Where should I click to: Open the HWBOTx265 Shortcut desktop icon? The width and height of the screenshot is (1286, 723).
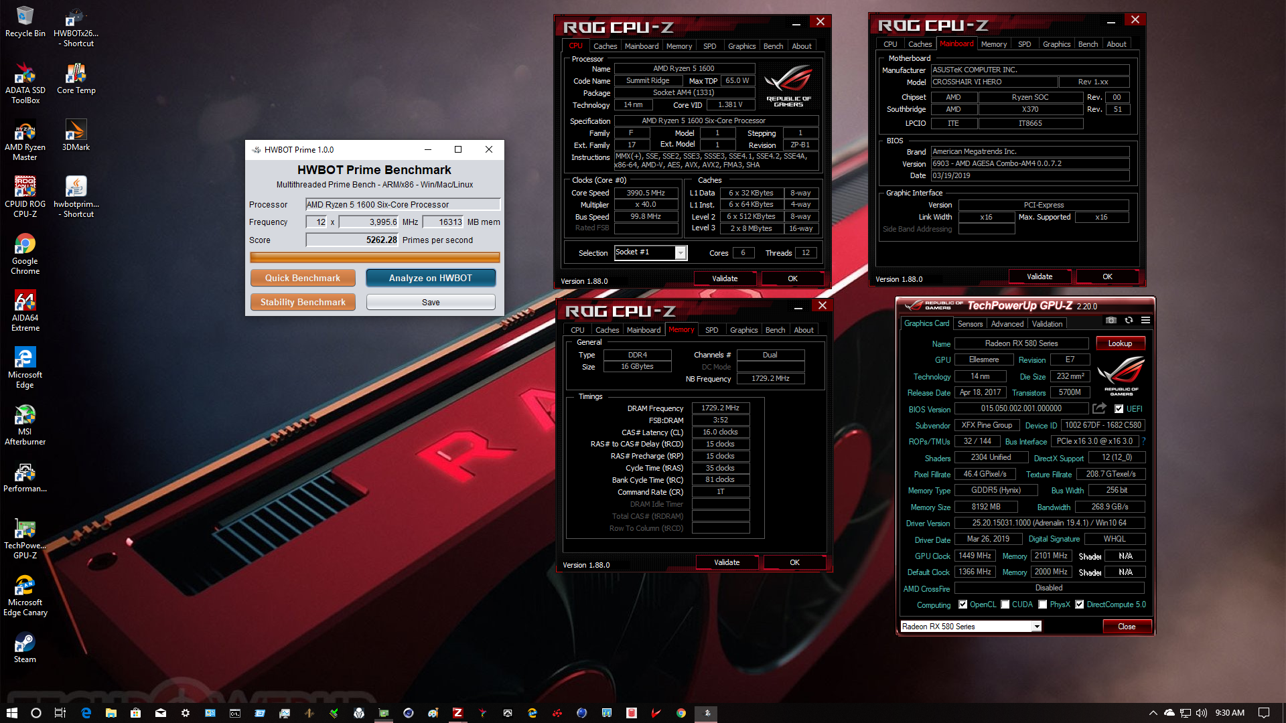pyautogui.click(x=76, y=27)
